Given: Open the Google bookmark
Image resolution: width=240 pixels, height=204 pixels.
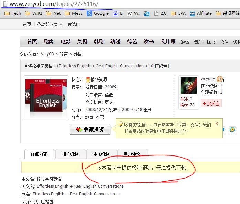Looking at the screenshot, I should 98,13.
